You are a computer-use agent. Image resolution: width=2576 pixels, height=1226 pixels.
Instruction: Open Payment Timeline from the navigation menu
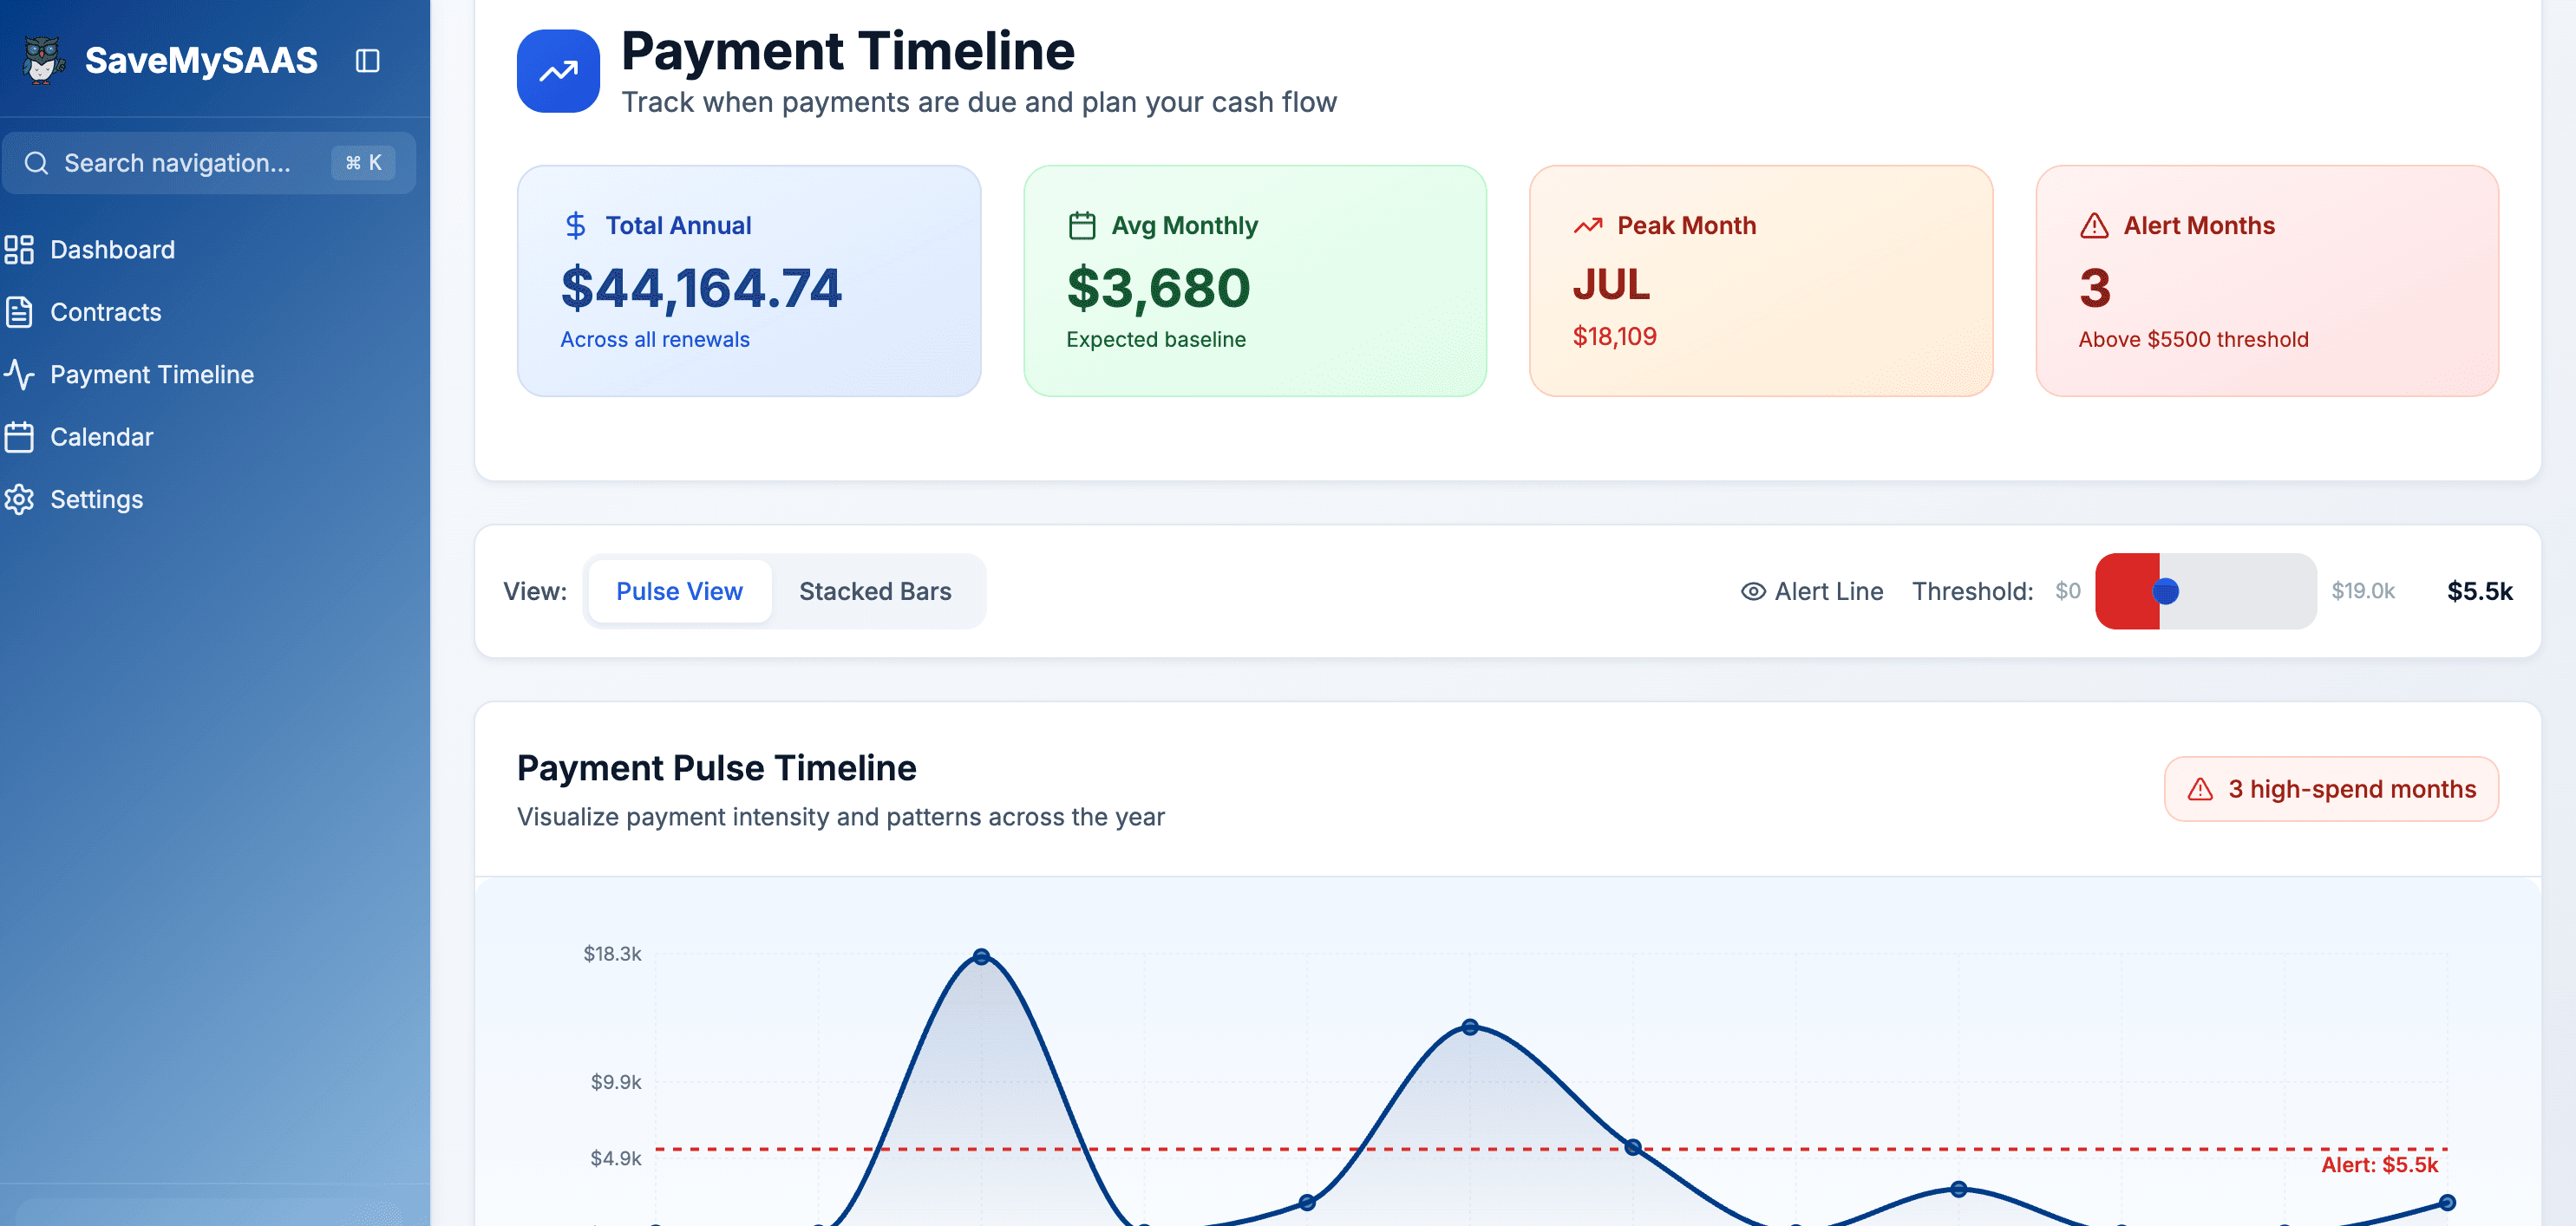pos(151,374)
